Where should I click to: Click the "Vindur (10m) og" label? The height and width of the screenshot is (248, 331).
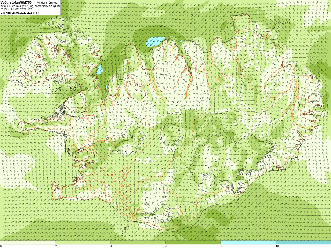(x=48, y=3)
